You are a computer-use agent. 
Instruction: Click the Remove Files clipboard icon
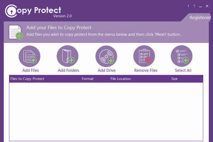pos(144,56)
